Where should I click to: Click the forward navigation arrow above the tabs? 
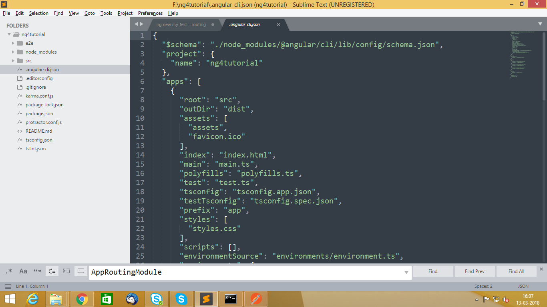142,24
